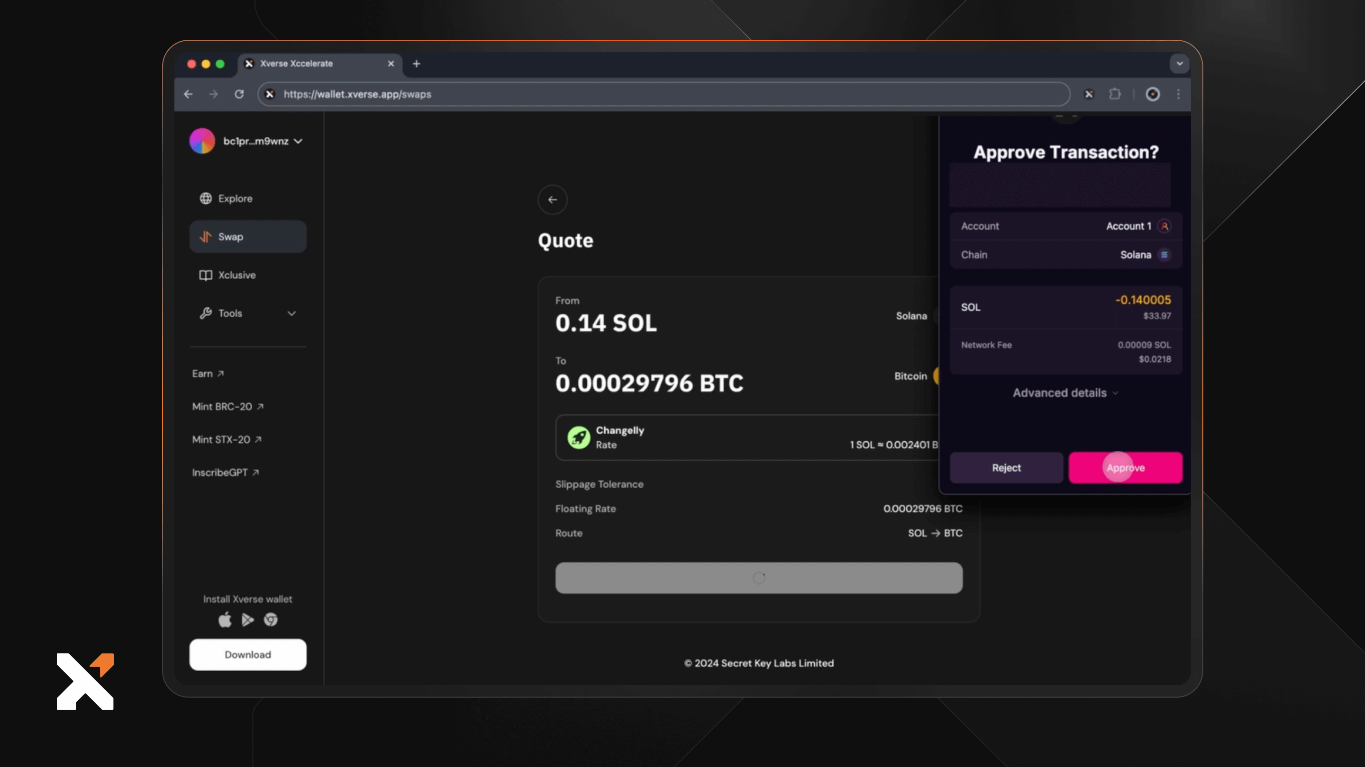The height and width of the screenshot is (767, 1365).
Task: Click the Xverse site icon in address bar
Action: tap(270, 94)
